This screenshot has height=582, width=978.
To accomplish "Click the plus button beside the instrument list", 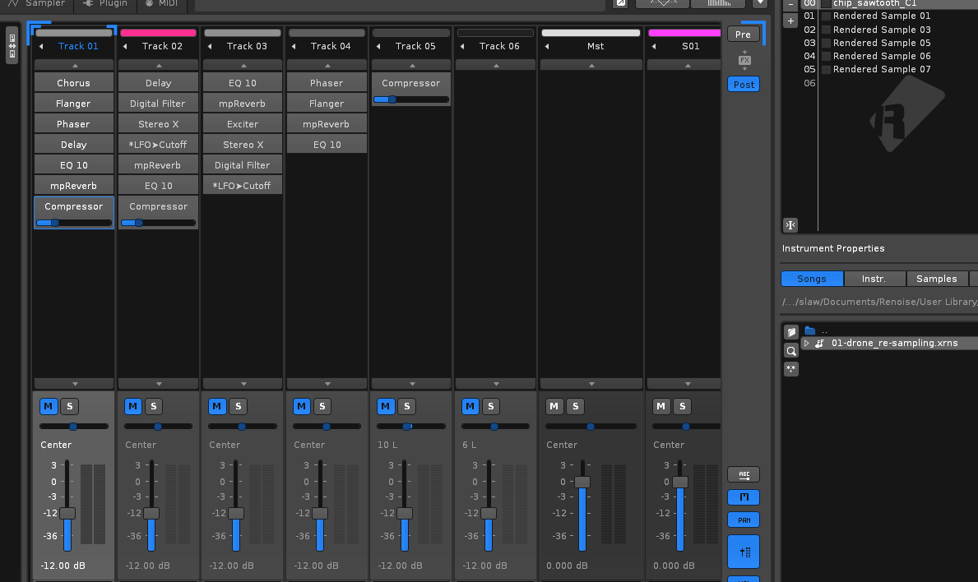I will pyautogui.click(x=790, y=21).
